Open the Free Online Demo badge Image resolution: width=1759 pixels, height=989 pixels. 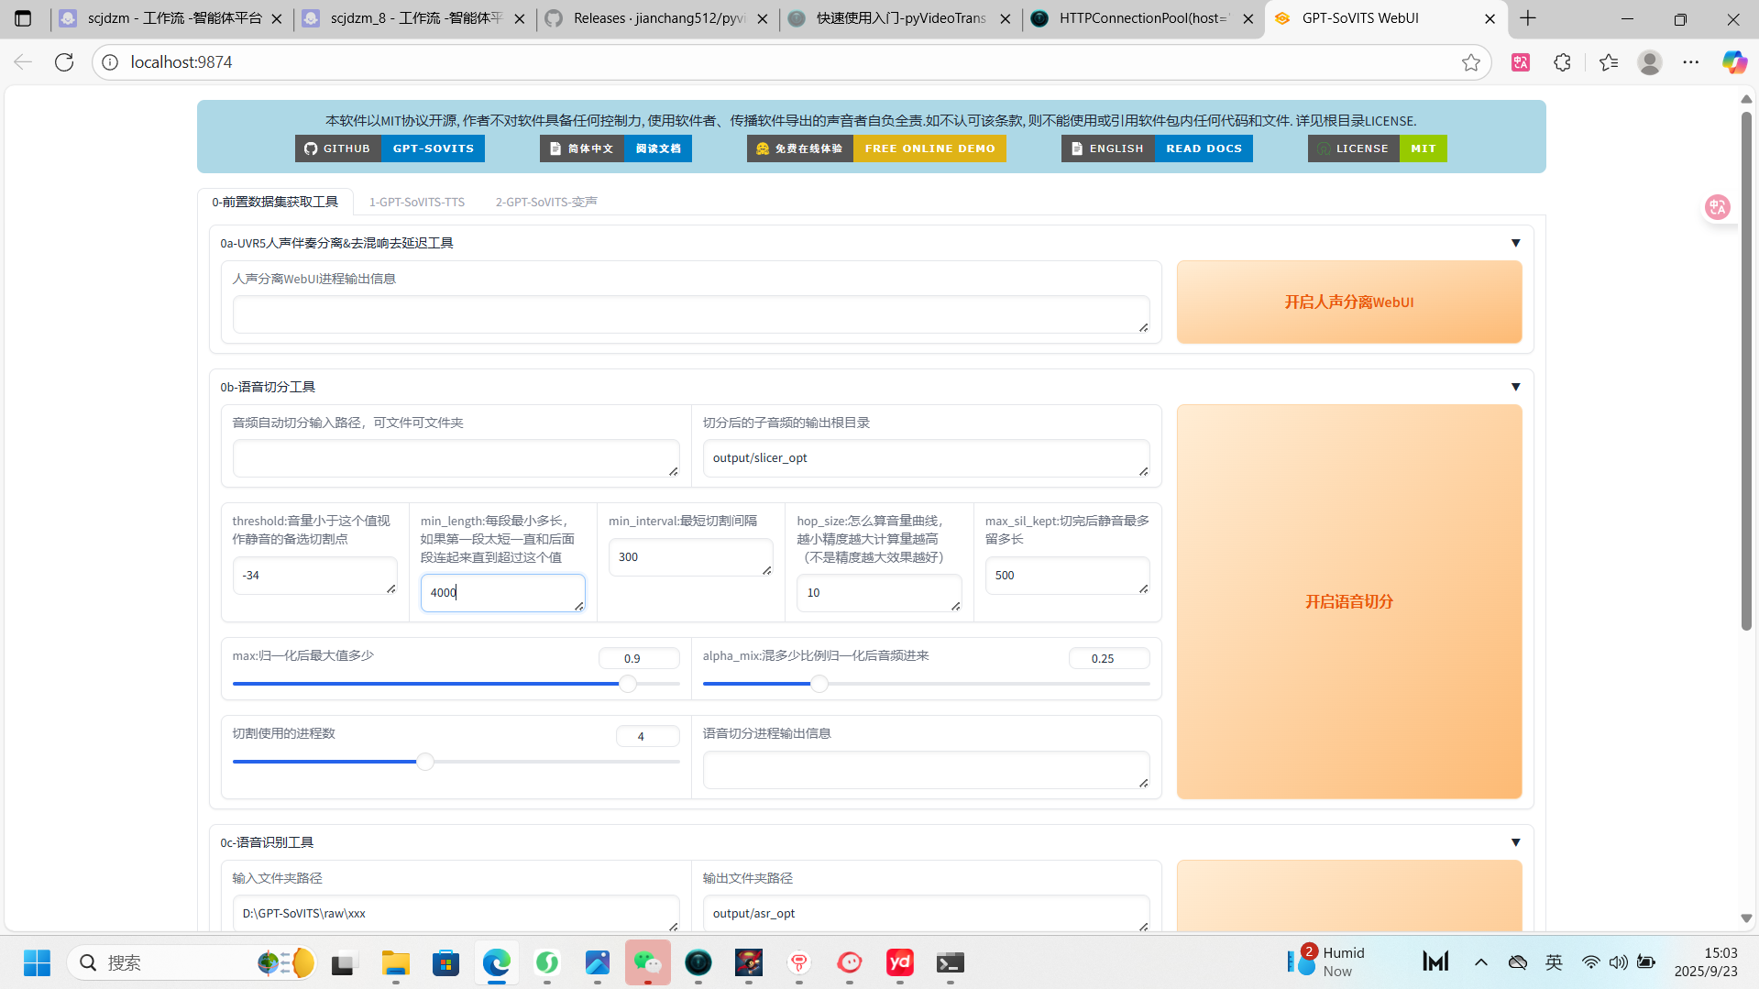tap(876, 148)
